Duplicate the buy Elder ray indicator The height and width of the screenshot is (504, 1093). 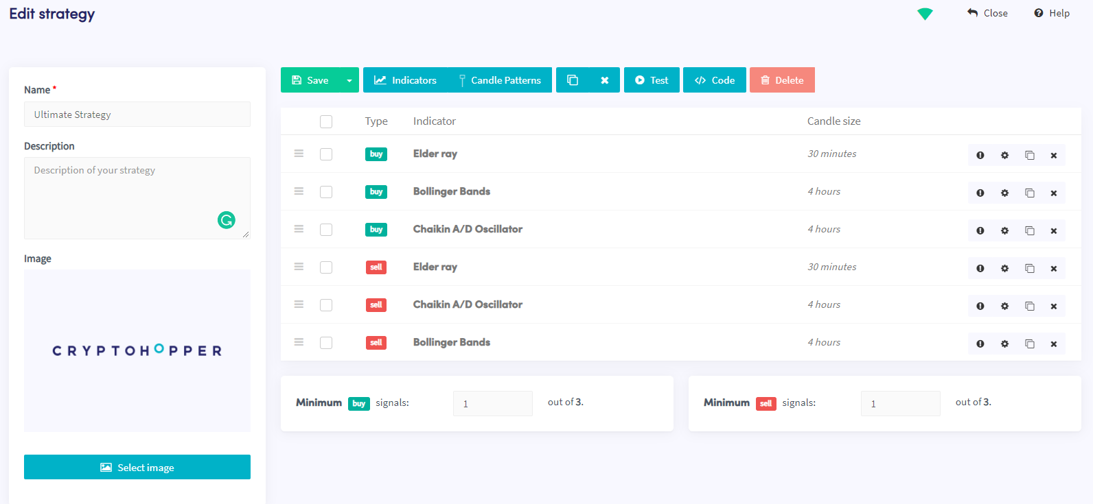click(x=1029, y=155)
